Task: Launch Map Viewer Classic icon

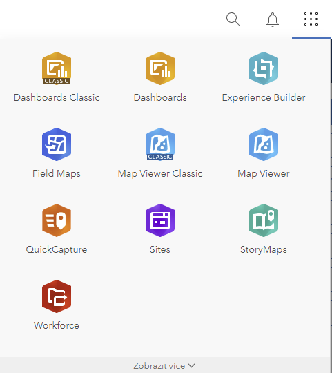Action: point(160,144)
